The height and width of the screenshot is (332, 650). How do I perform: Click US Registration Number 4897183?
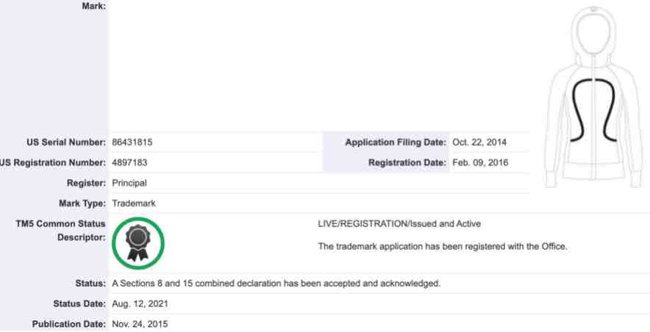pos(129,162)
